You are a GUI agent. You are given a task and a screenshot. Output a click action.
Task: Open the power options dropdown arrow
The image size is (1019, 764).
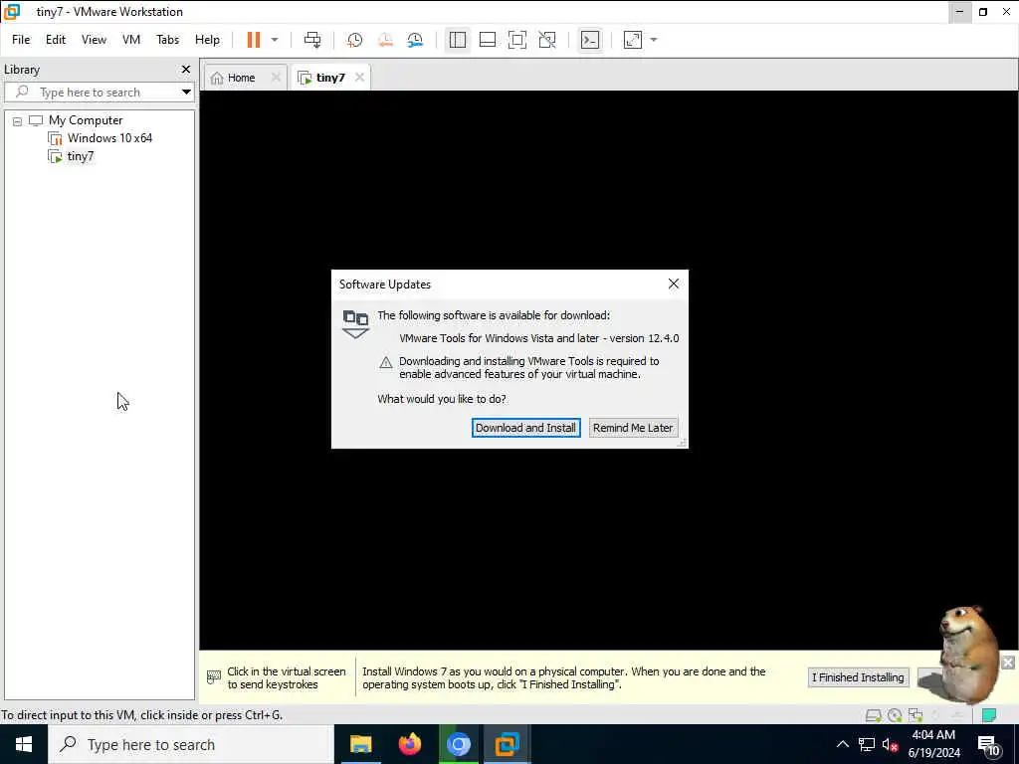275,40
